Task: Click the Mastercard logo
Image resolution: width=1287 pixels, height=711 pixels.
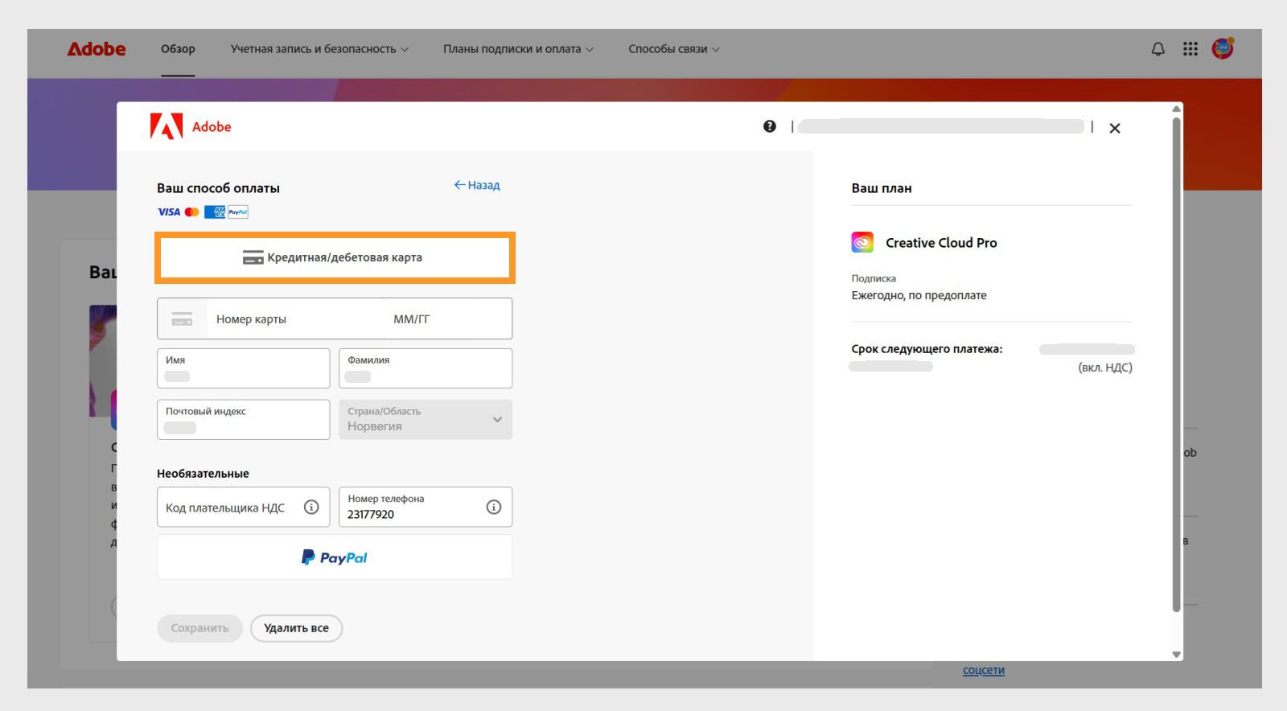Action: click(191, 212)
